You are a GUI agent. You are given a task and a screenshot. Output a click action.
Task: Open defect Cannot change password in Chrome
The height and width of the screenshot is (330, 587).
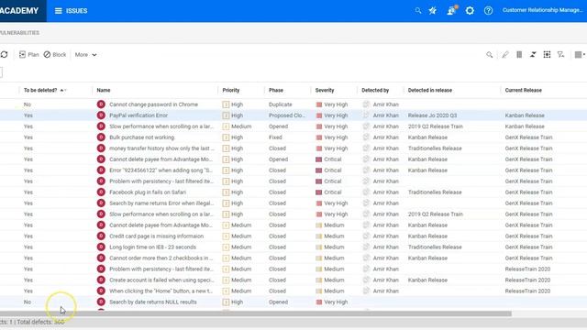pyautogui.click(x=153, y=104)
